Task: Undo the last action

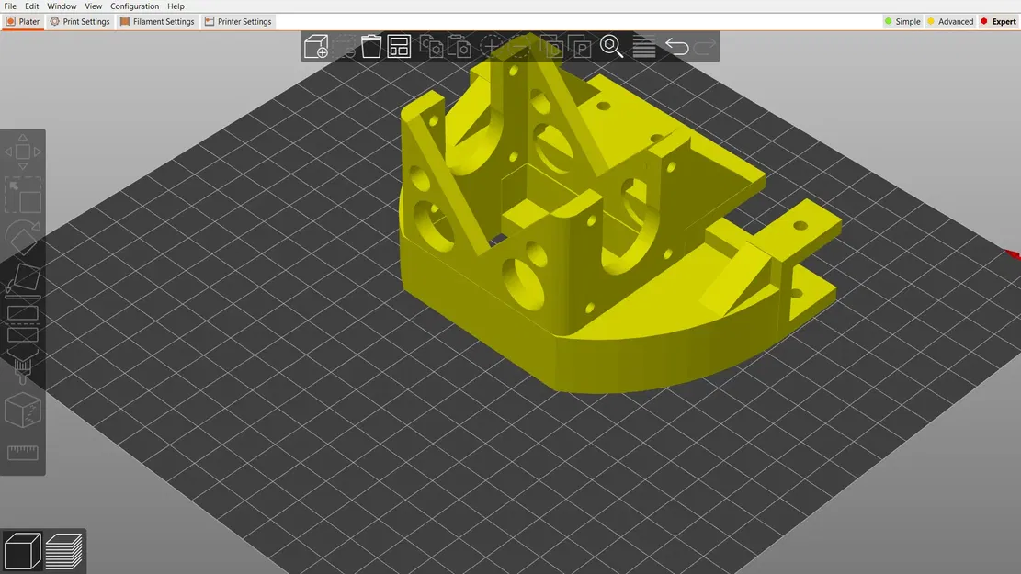Action: coord(676,46)
